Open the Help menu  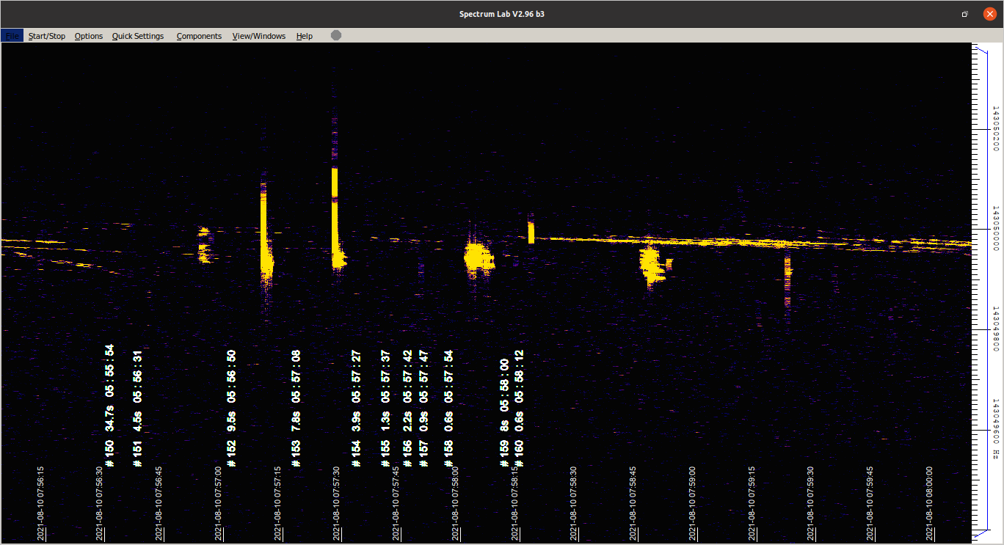pyautogui.click(x=305, y=36)
